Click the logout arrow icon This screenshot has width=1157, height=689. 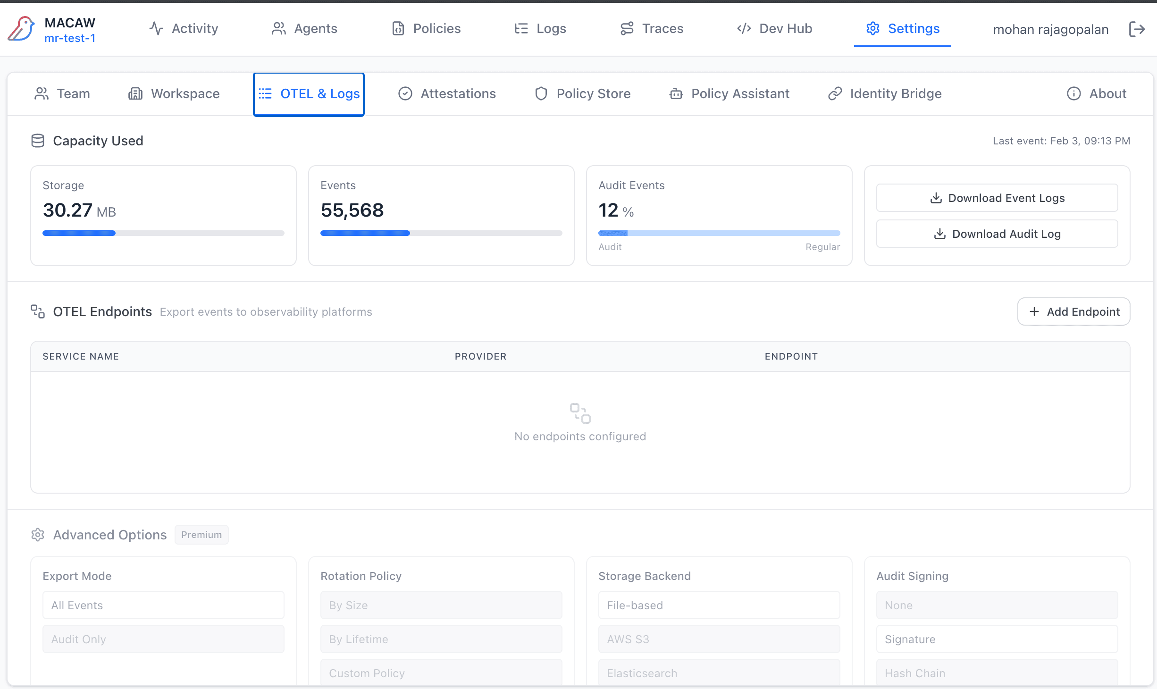tap(1137, 29)
